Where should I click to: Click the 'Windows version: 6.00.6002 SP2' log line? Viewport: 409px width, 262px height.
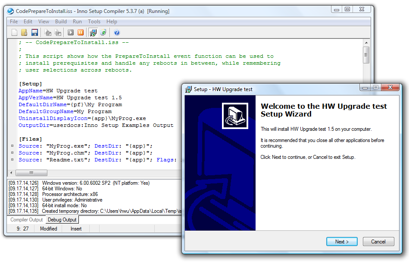[79, 183]
